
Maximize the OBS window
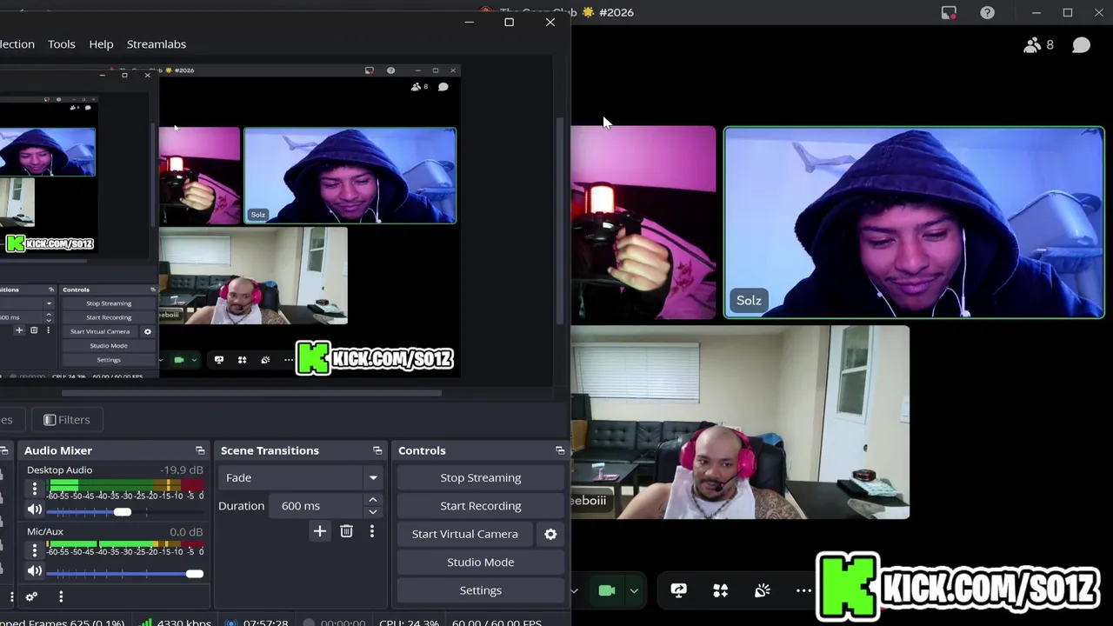click(510, 22)
